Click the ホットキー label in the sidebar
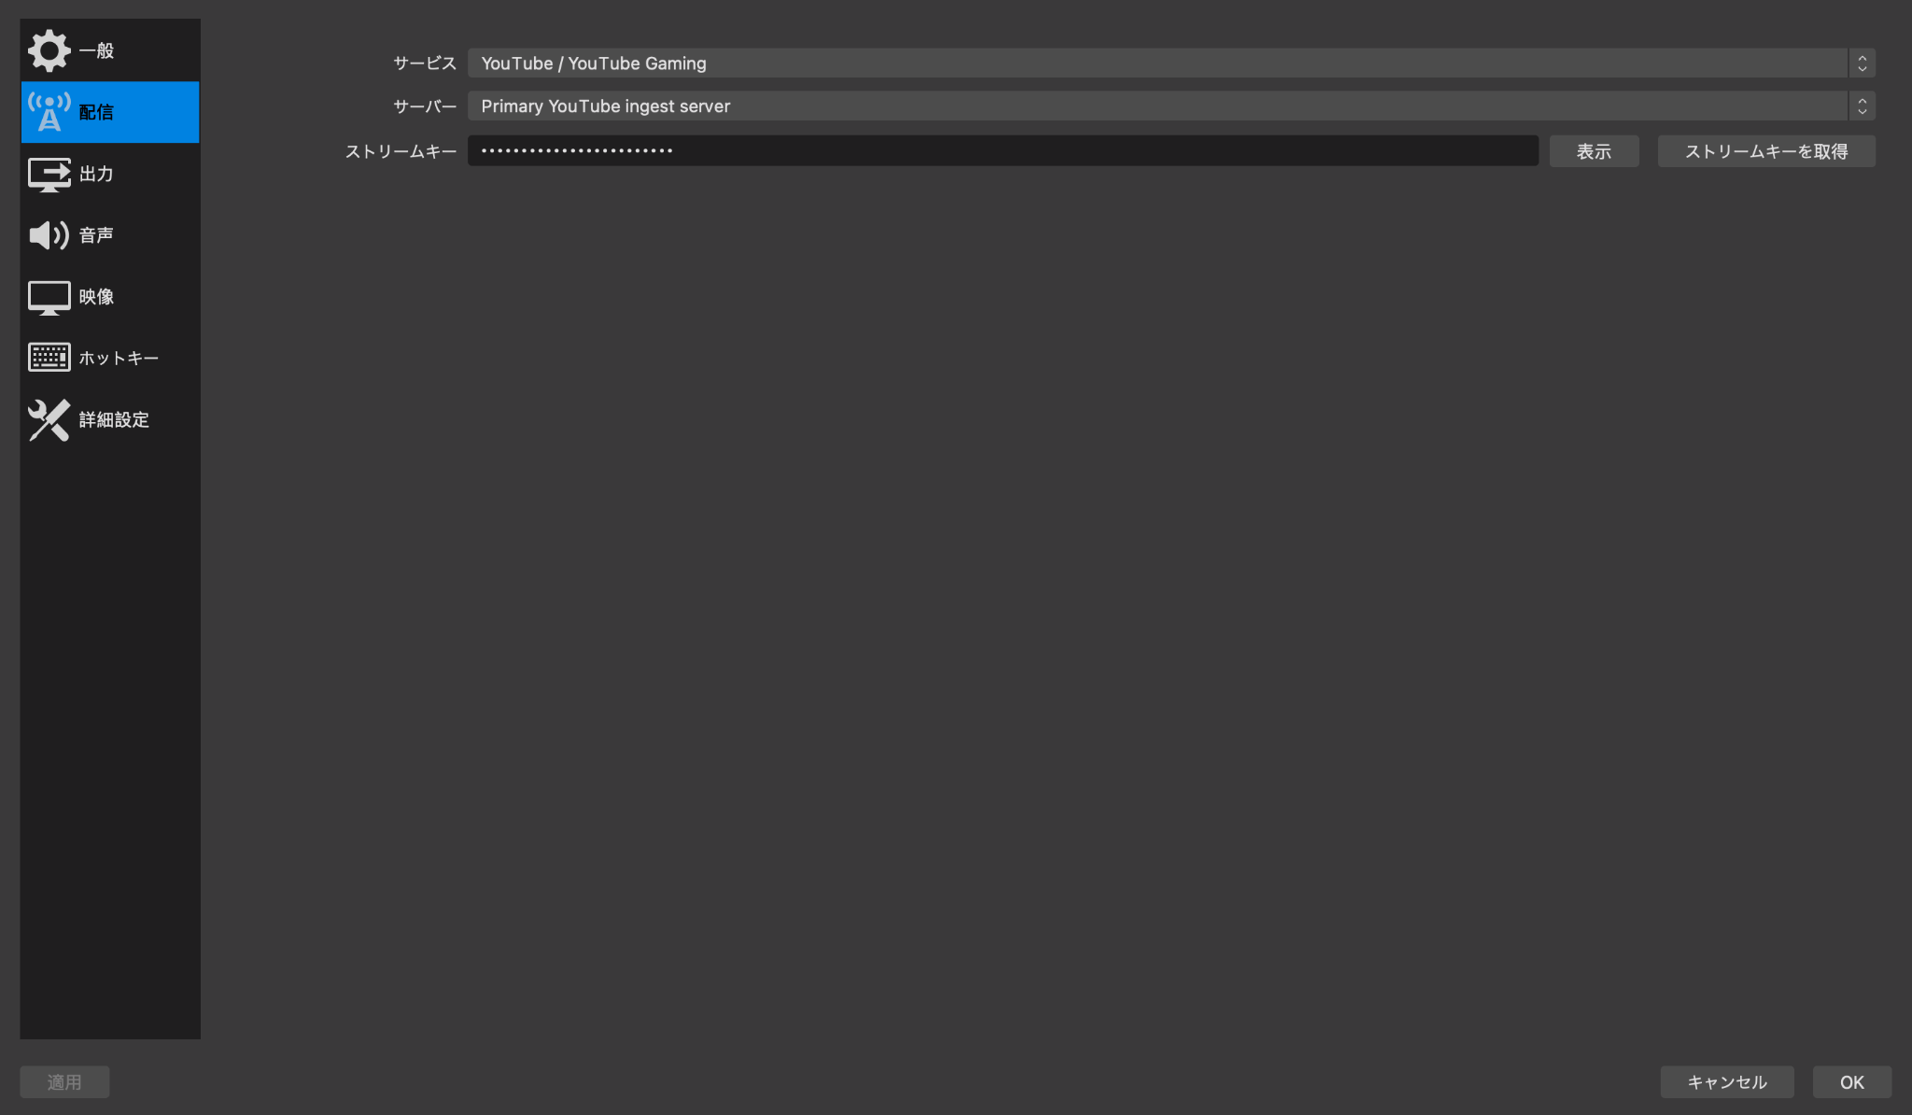This screenshot has height=1115, width=1912. pyautogui.click(x=119, y=359)
